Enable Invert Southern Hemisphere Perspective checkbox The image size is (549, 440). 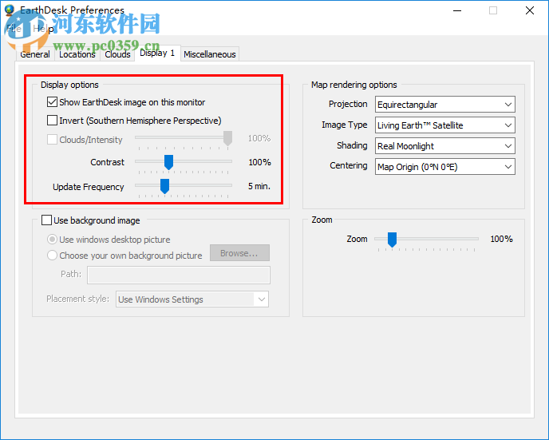coord(52,121)
